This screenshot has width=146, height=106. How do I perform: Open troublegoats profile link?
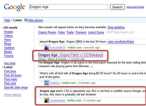[x=58, y=100]
